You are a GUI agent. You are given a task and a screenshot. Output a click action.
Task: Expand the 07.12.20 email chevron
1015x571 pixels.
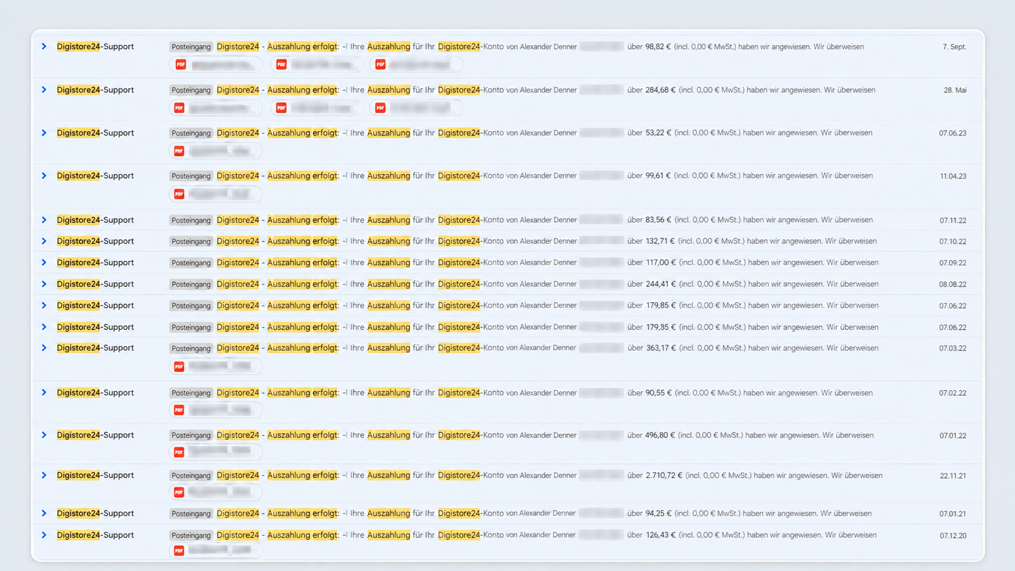tap(44, 535)
